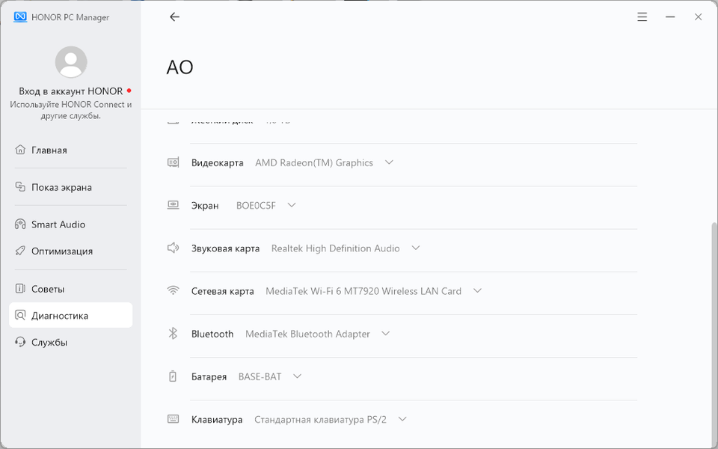
Task: Click the graphics card icon
Action: click(173, 162)
